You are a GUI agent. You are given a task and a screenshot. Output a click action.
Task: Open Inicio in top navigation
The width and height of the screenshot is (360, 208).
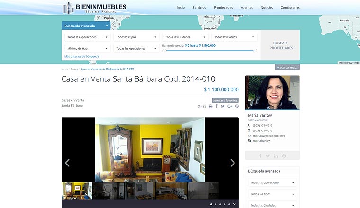click(x=180, y=8)
